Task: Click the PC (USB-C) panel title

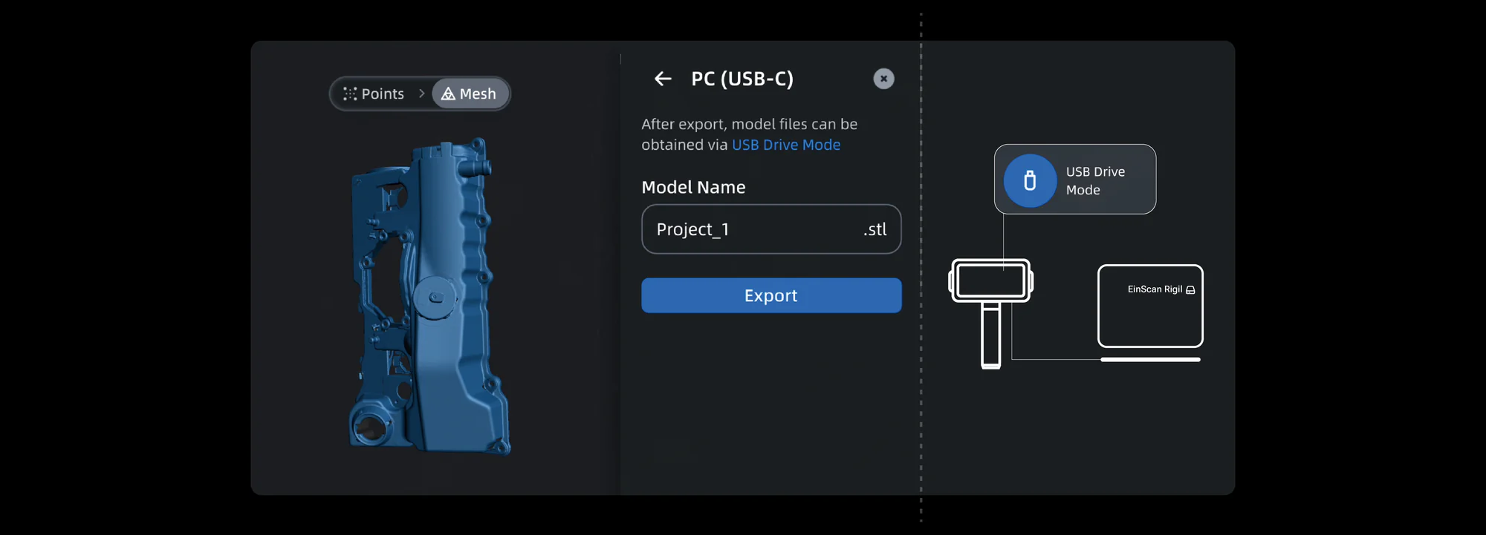Action: pyautogui.click(x=742, y=79)
